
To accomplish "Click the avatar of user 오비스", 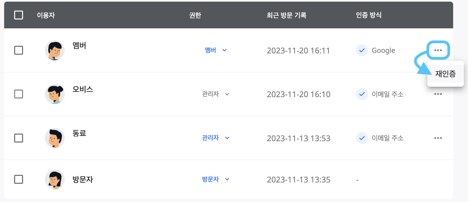I will (55, 94).
